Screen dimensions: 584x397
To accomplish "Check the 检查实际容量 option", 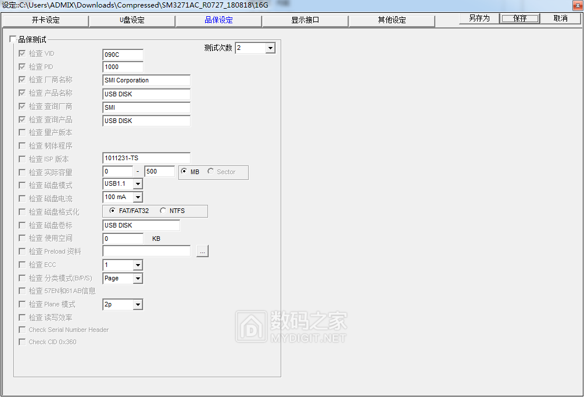I will tap(22, 172).
